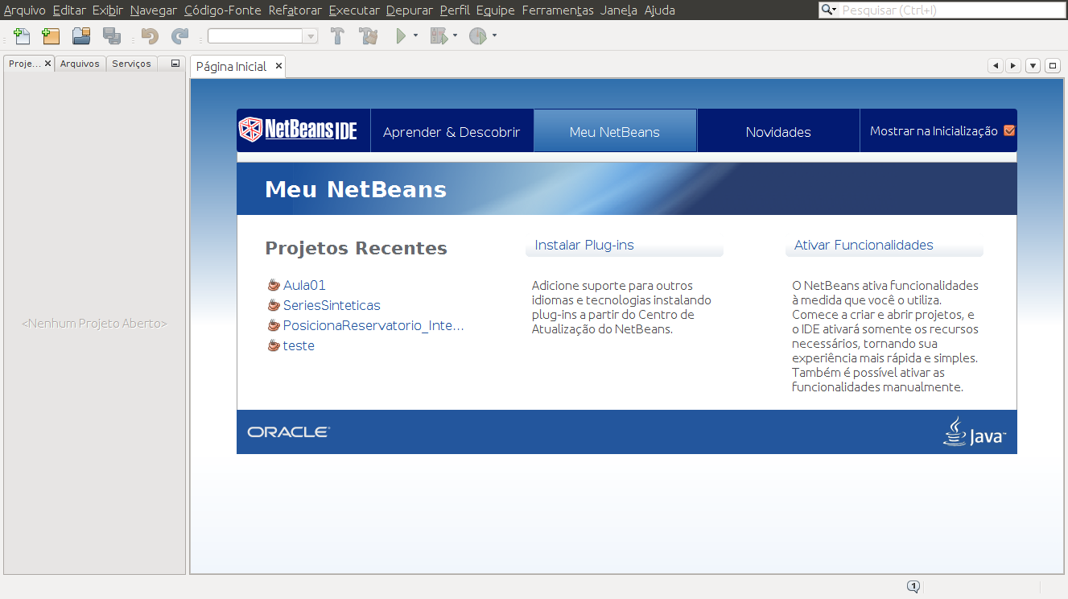
Task: Click the New Project toolbar icon
Action: coord(51,36)
